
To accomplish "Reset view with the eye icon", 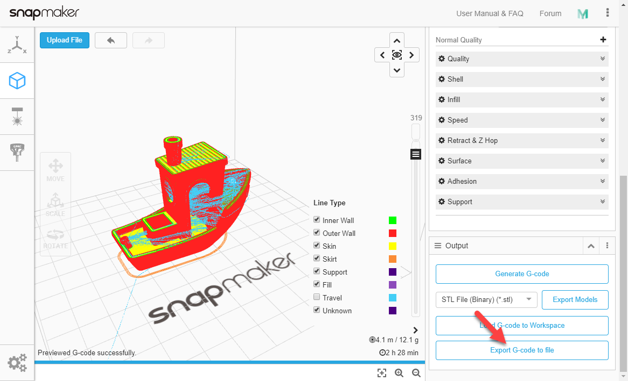I will pyautogui.click(x=397, y=55).
